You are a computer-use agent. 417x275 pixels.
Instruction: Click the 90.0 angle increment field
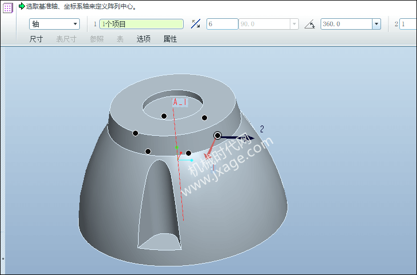264,24
